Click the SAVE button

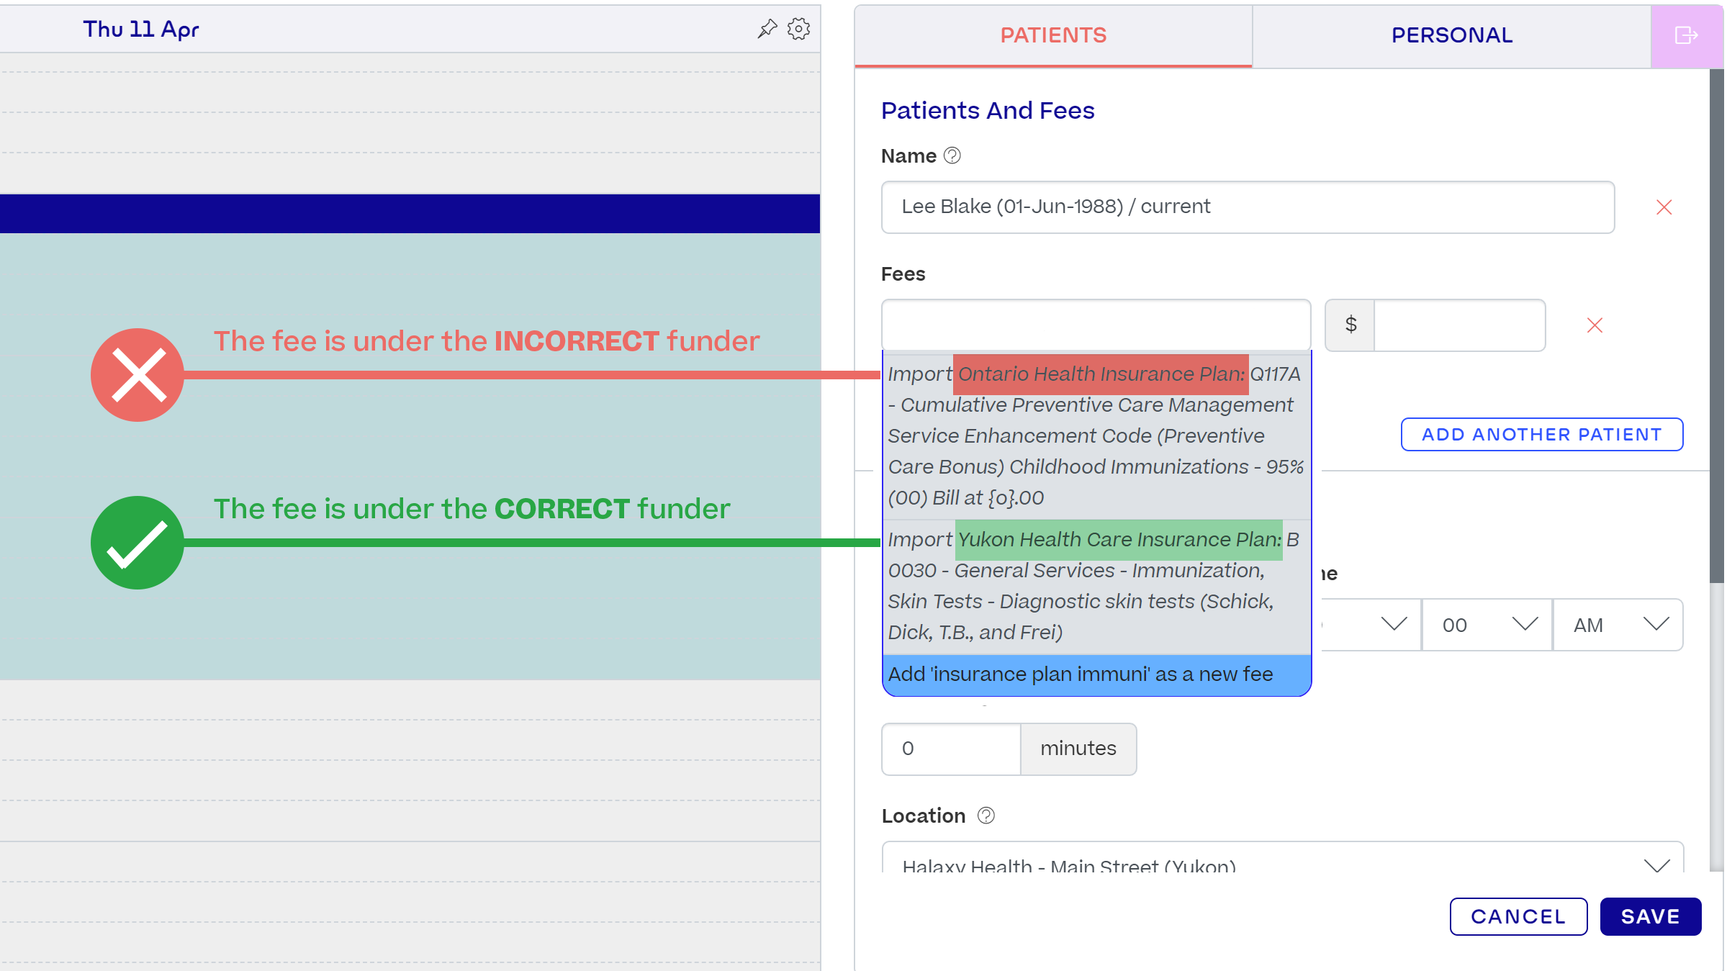[1650, 916]
